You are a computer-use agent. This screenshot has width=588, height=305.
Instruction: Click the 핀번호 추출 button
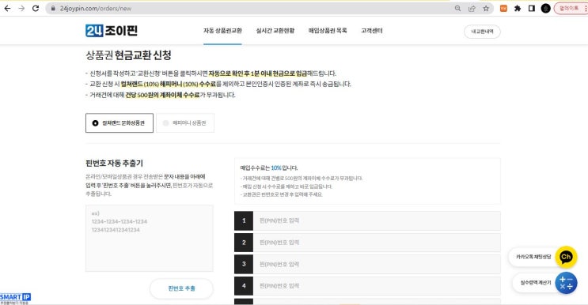(181, 288)
